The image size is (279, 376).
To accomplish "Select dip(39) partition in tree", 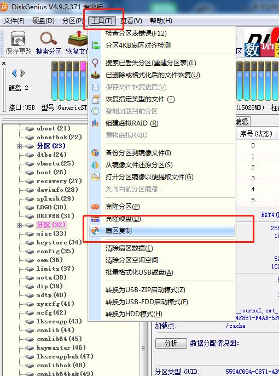I will point(50,286).
